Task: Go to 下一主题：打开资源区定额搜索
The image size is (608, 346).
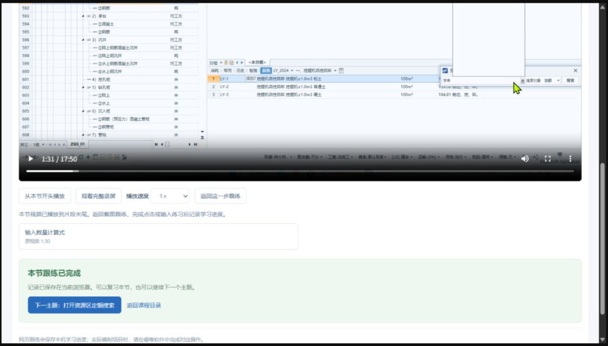Action: tap(74, 305)
